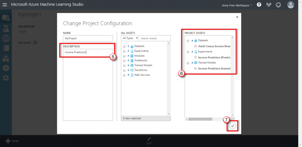Send feedback via smiley icon
Screen dimensions: 302x147
point(278,5)
